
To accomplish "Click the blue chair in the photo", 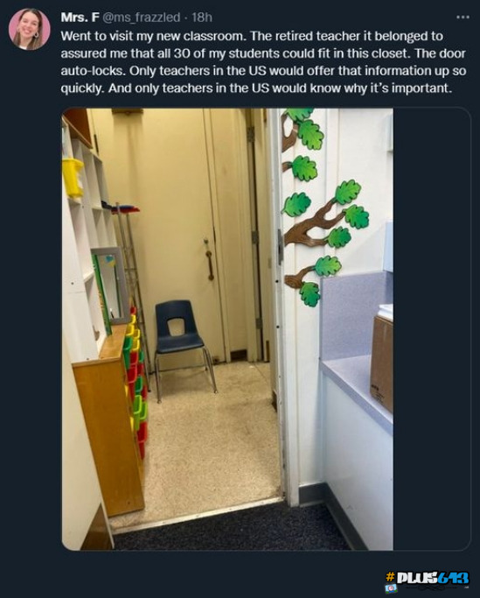I will (x=184, y=349).
